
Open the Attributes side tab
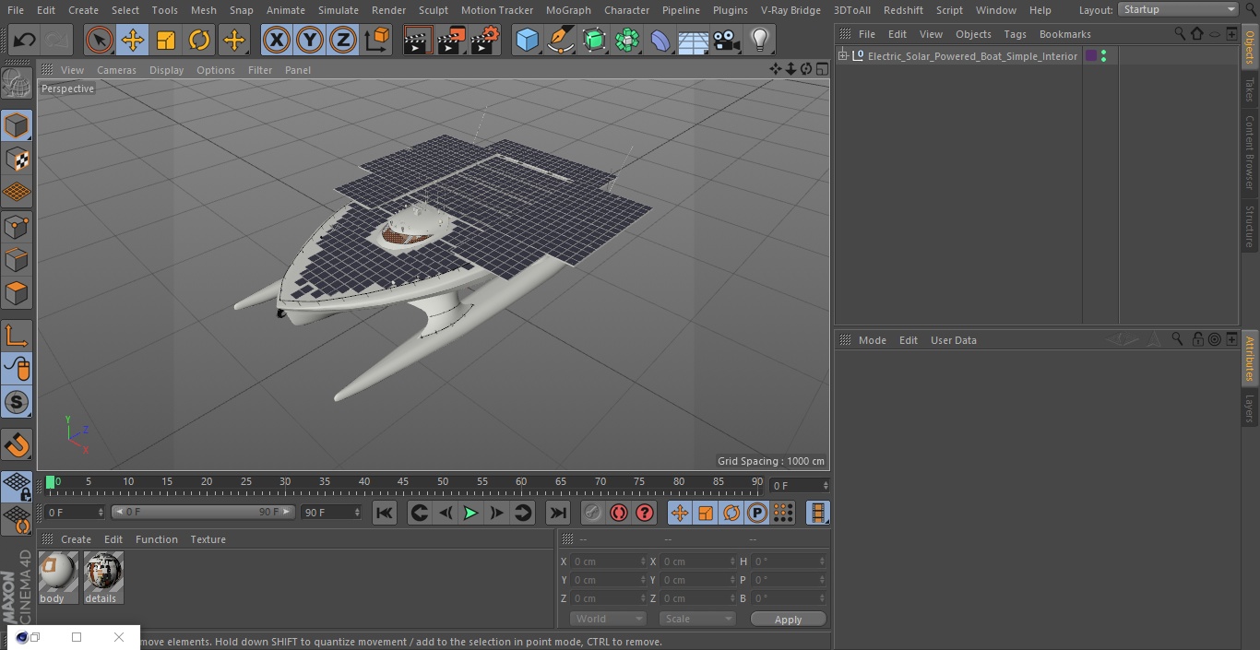(x=1250, y=359)
